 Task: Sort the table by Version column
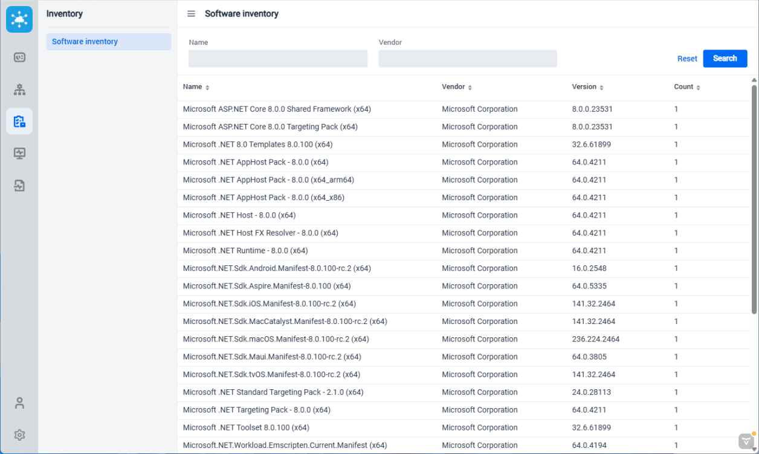[601, 88]
